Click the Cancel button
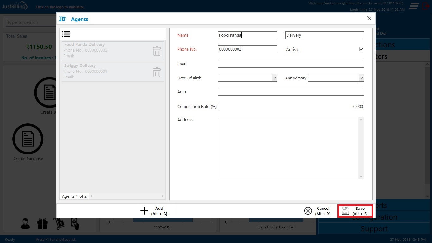The height and width of the screenshot is (243, 432). pos(318,211)
